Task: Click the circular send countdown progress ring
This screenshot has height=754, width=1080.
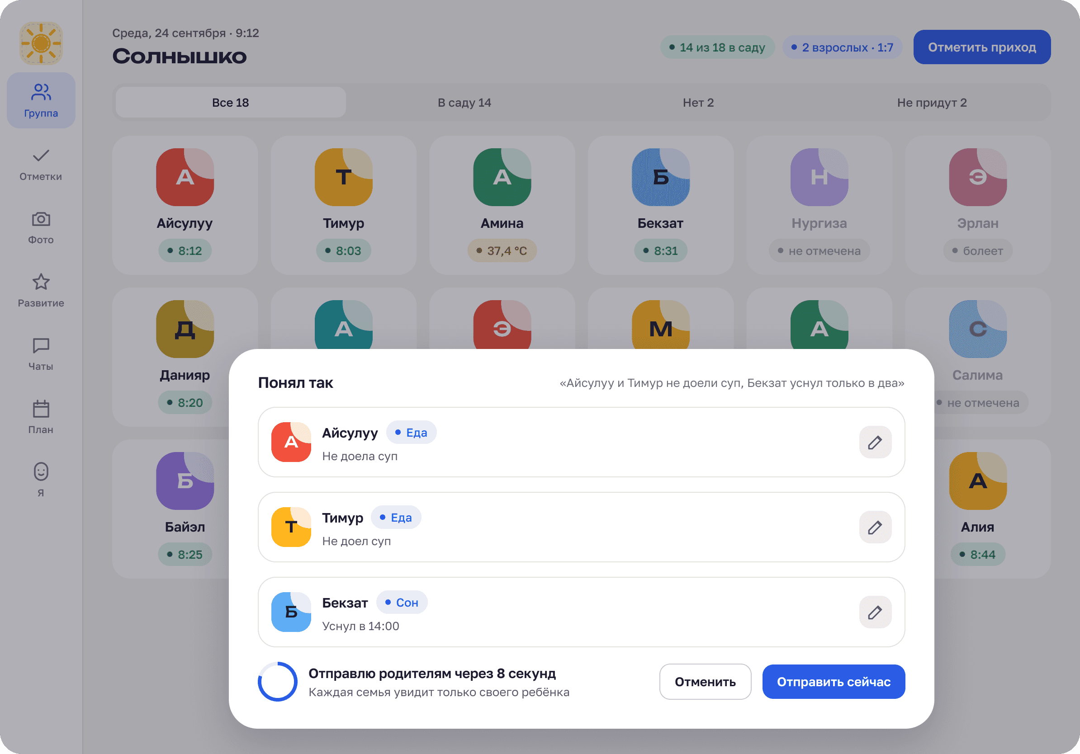Action: 278,682
